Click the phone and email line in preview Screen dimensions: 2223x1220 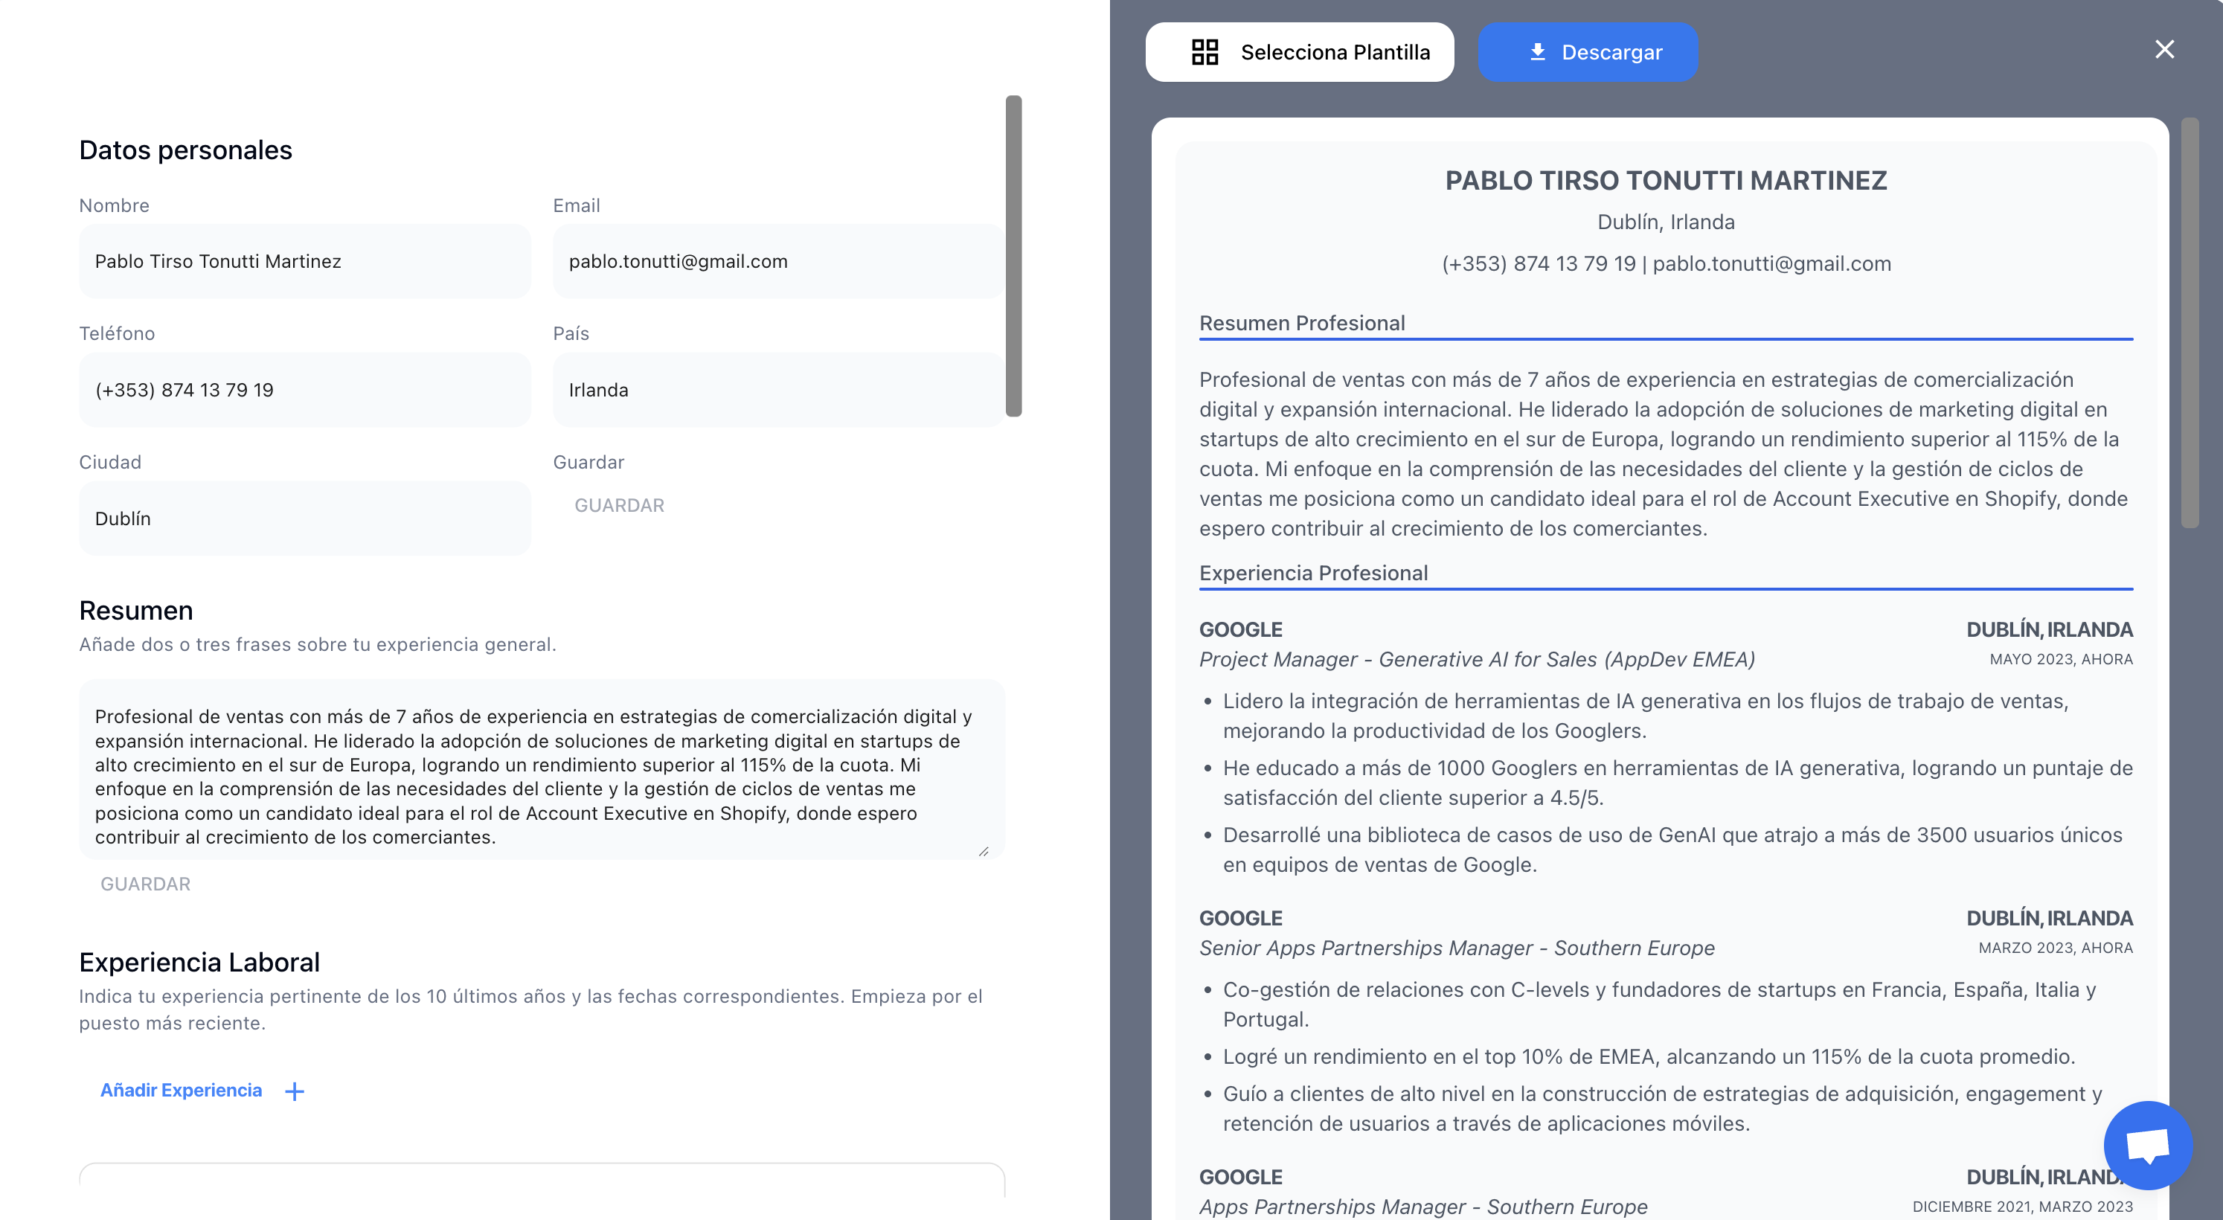(x=1667, y=263)
